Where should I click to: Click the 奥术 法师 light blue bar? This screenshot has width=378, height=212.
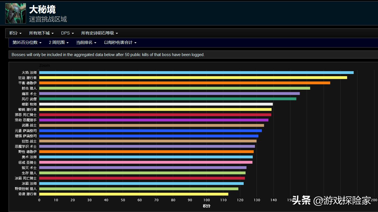click(x=146, y=157)
